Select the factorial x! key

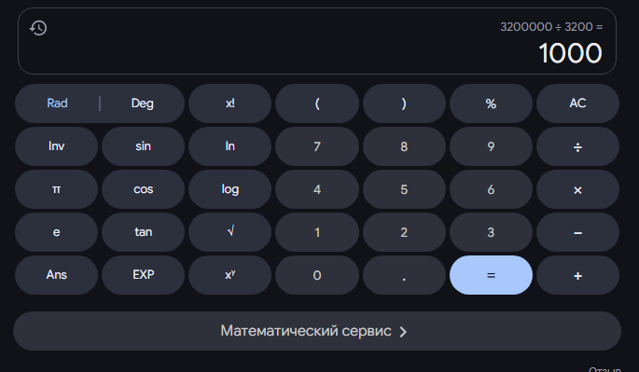(x=229, y=103)
